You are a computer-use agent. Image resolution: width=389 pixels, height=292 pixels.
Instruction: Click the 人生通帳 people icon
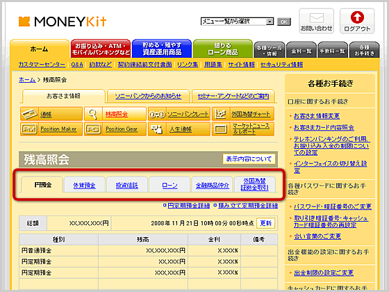[157, 129]
